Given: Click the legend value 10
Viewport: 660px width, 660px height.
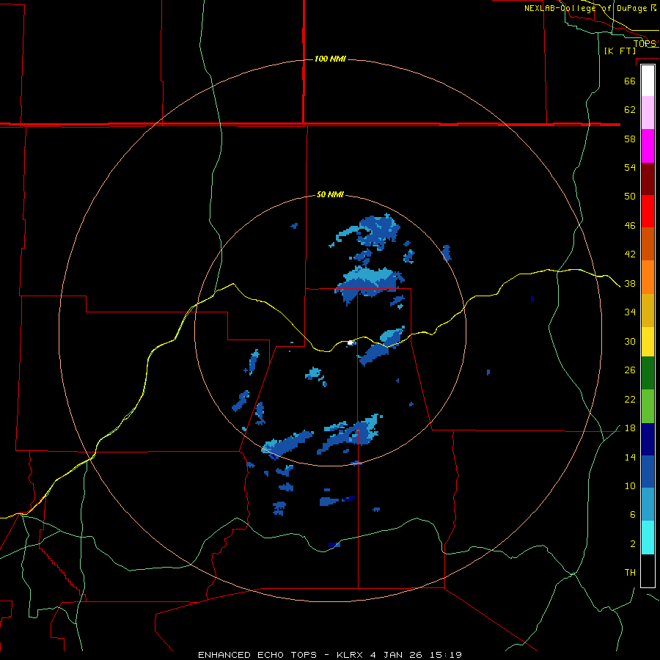Looking at the screenshot, I should [630, 485].
